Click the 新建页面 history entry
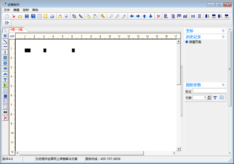 pos(195,42)
